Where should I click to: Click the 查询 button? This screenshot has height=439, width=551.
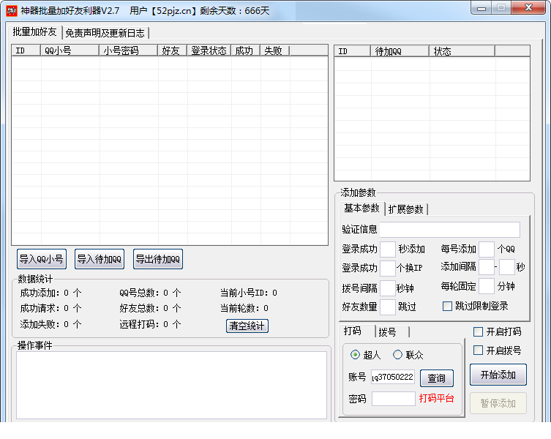click(437, 378)
